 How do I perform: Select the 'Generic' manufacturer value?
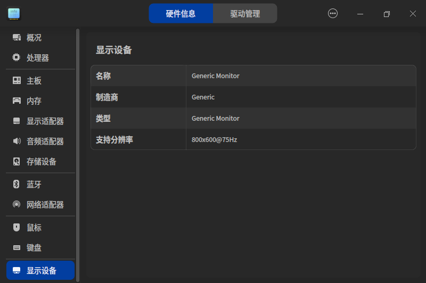pyautogui.click(x=203, y=97)
